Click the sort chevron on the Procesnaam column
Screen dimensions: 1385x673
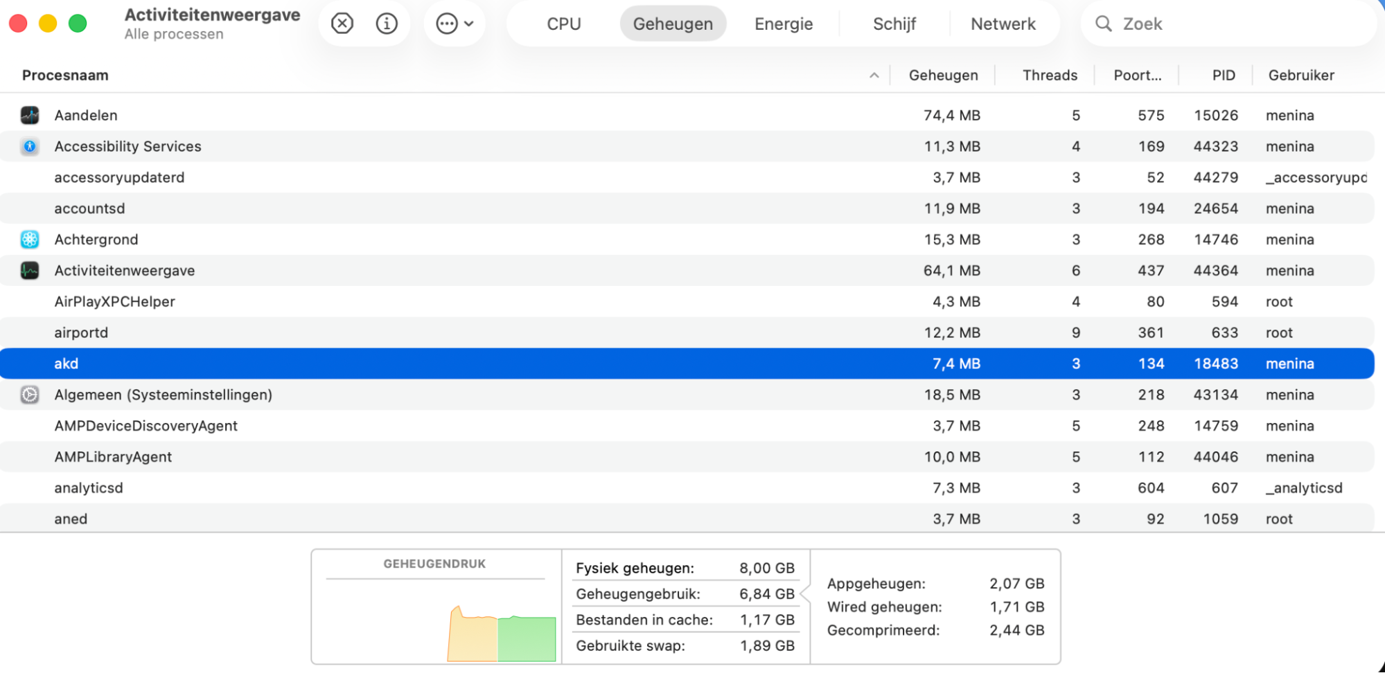pos(874,75)
